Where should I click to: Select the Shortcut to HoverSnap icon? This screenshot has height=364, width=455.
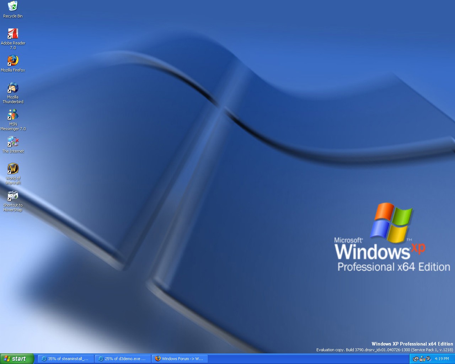pyautogui.click(x=13, y=201)
